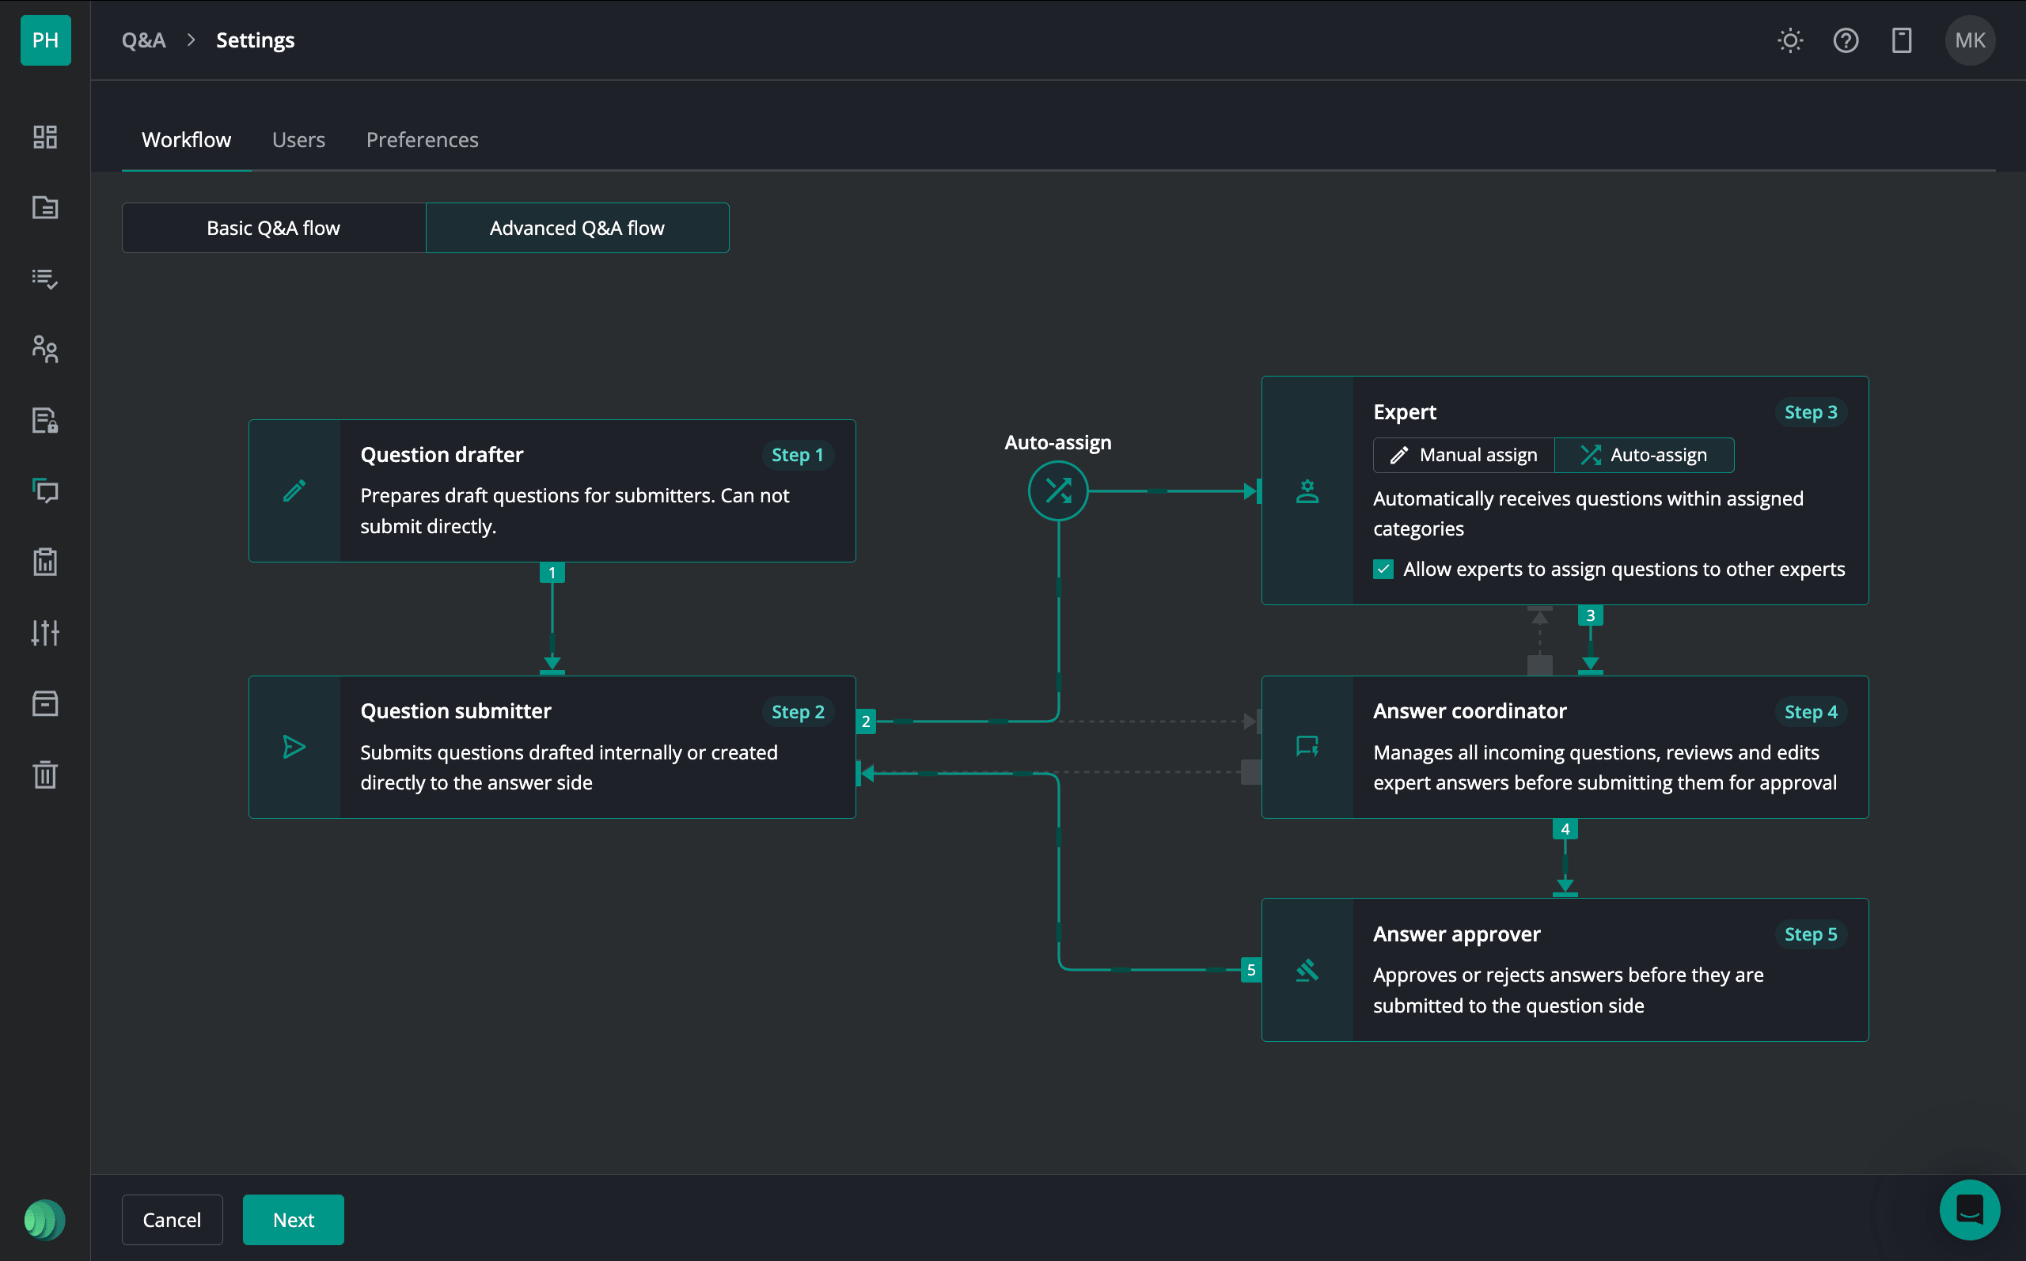Switch to Basic Q&A flow
This screenshot has height=1261, width=2026.
click(x=274, y=228)
